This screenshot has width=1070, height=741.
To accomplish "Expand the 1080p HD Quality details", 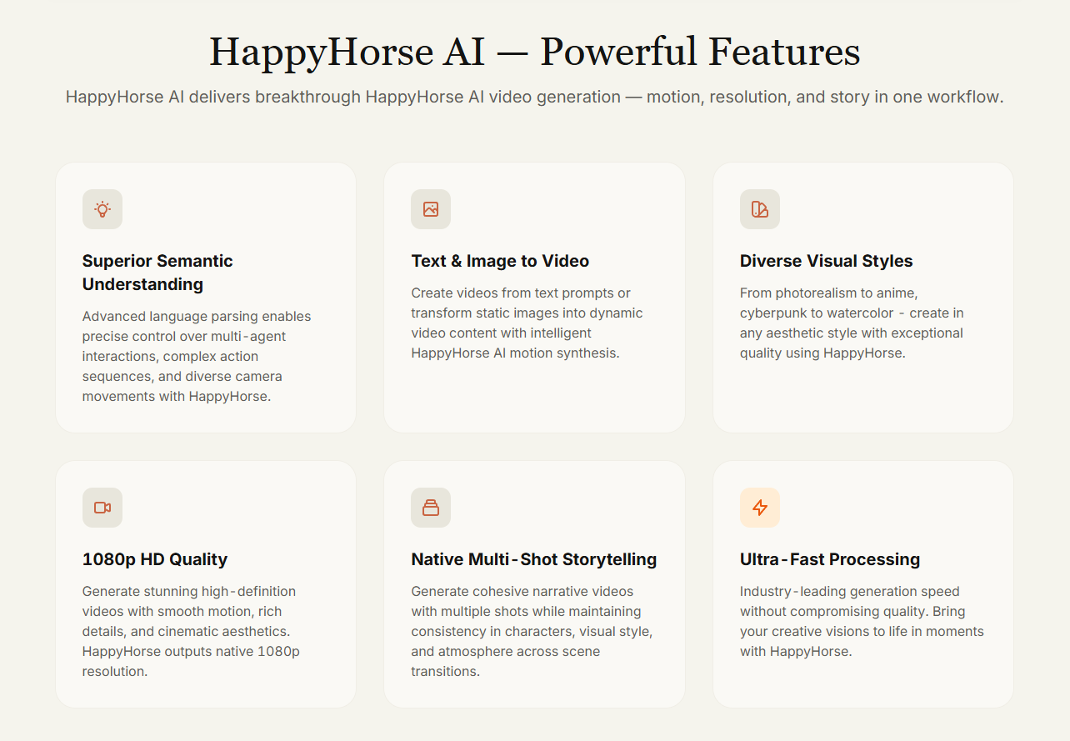I will pos(190,631).
